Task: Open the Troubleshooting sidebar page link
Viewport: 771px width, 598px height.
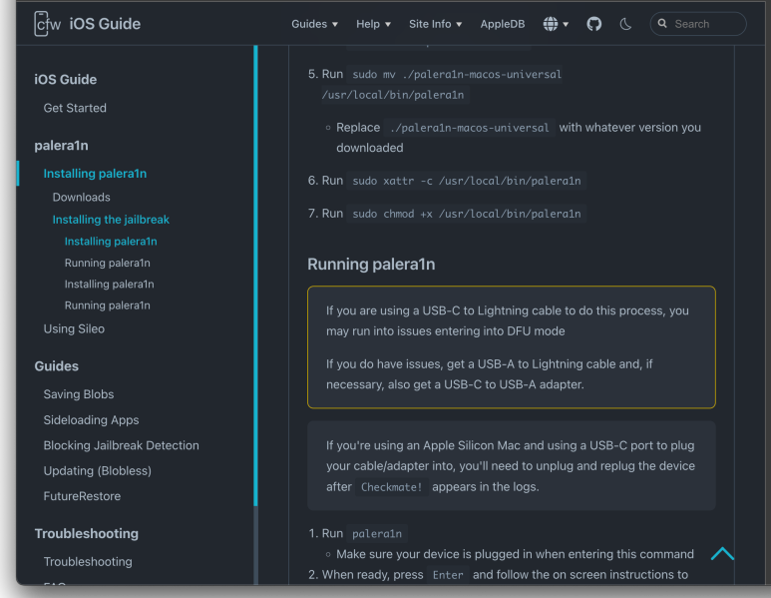Action: point(88,562)
